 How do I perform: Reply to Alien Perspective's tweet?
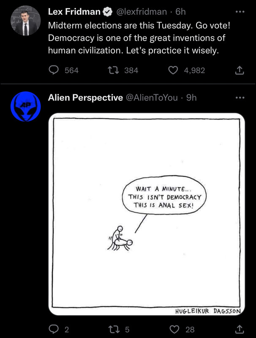click(54, 329)
